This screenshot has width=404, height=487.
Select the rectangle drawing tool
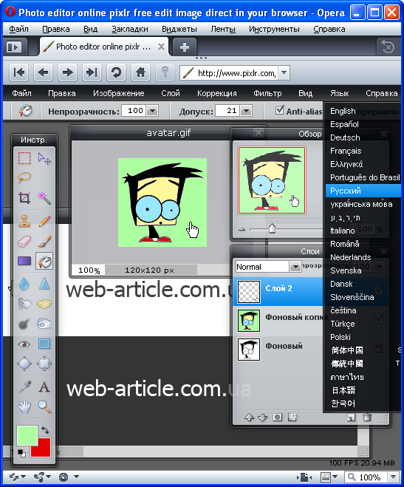click(44, 344)
